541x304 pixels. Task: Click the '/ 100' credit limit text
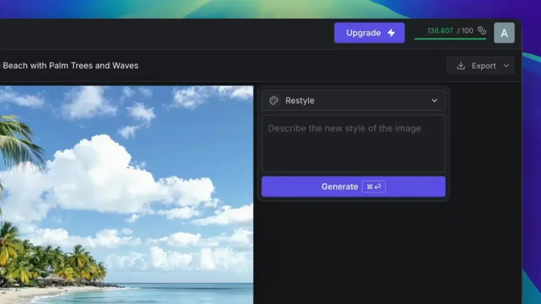466,31
